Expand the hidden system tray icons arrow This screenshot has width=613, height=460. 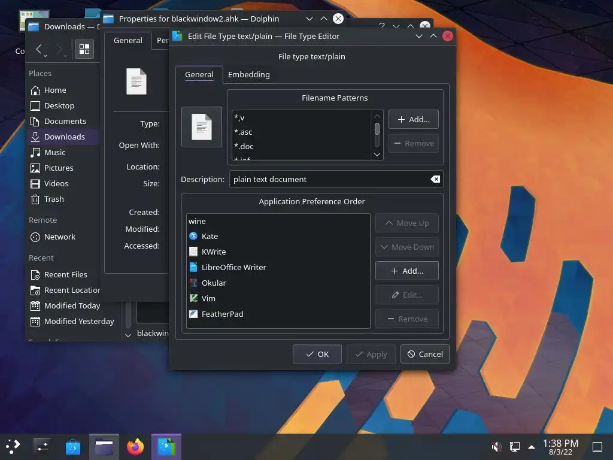(532, 447)
